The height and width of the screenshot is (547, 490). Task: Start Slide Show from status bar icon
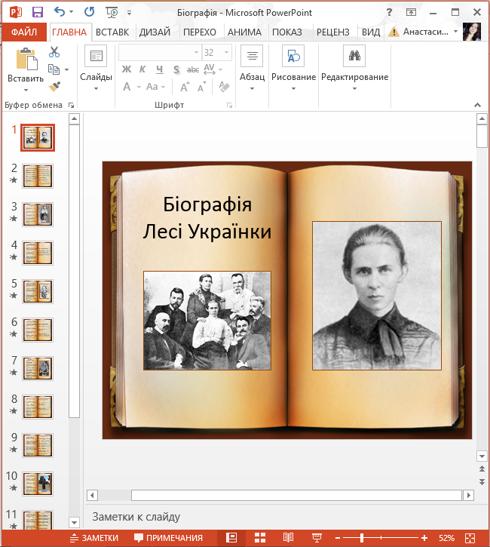[317, 538]
